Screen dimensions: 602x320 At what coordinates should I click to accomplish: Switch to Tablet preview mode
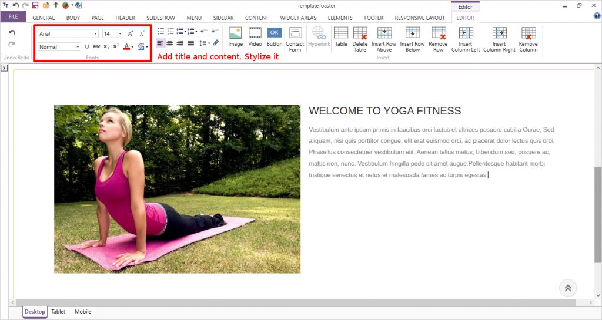(x=58, y=312)
